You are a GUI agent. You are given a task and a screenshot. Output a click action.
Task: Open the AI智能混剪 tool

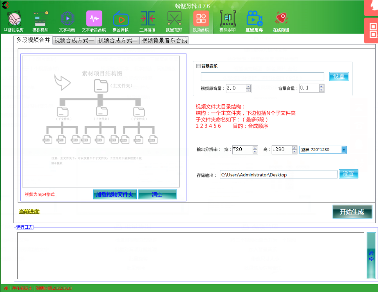tap(14, 20)
